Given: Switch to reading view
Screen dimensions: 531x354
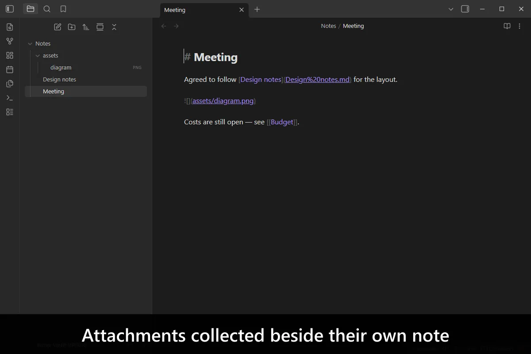Looking at the screenshot, I should tap(507, 26).
